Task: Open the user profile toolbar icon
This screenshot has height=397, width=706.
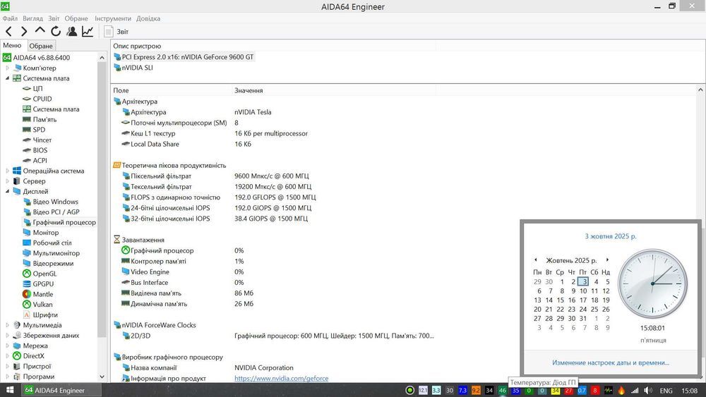Action: [71, 31]
